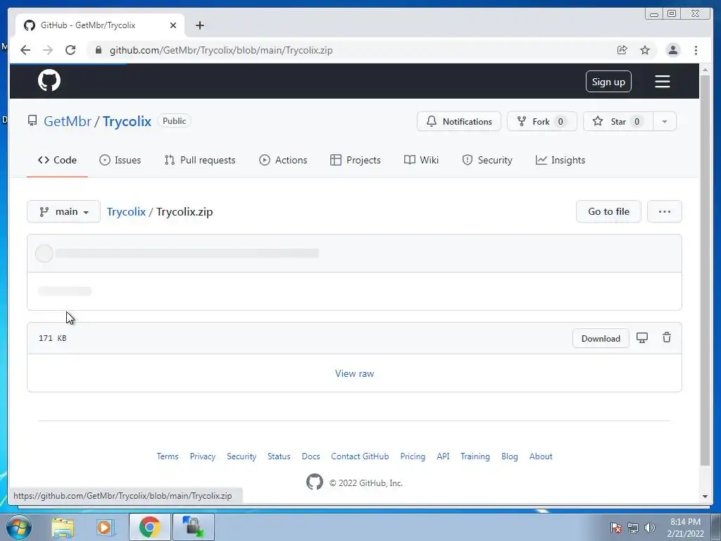Open the Status footer link
The height and width of the screenshot is (541, 721).
point(279,456)
